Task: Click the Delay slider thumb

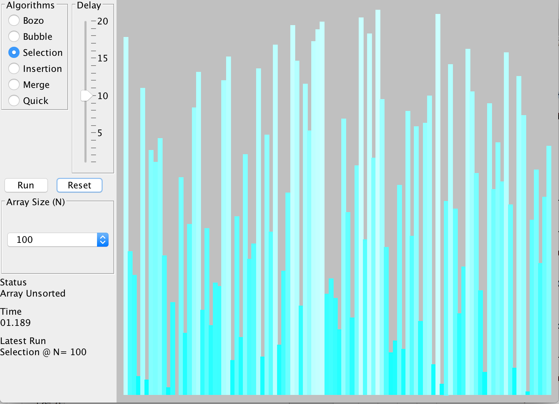Action: point(86,96)
